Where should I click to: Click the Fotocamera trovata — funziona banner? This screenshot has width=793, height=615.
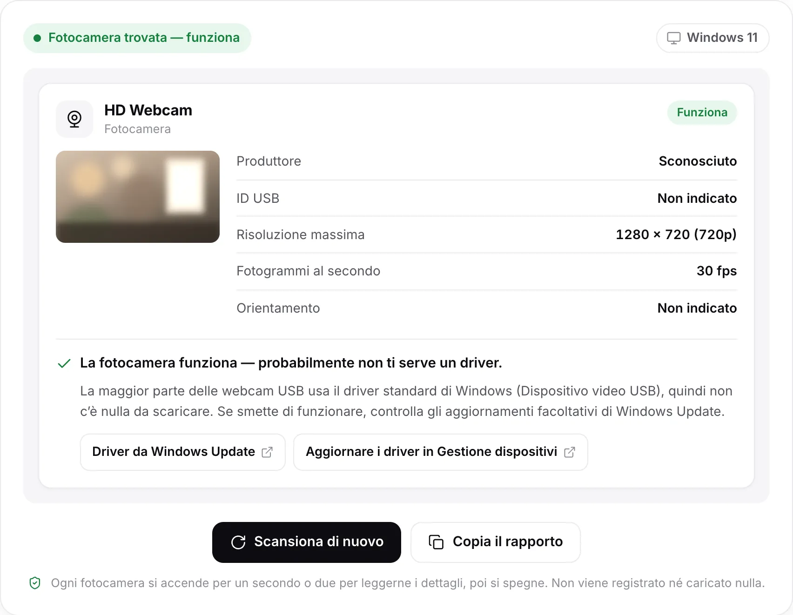(137, 38)
